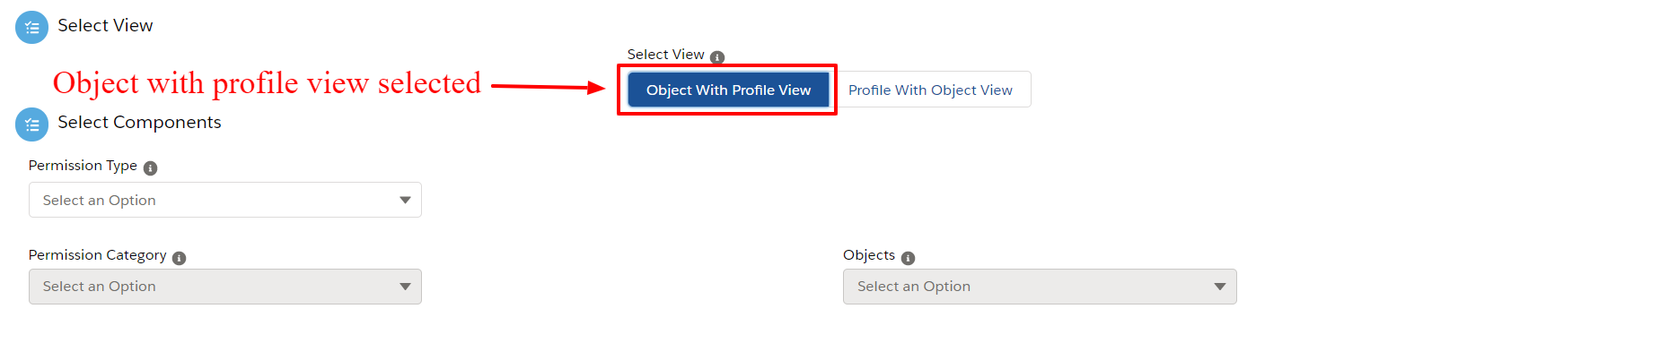Screen dimensions: 1660x343
Task: Show the Permission Type info icon help
Action: click(151, 168)
